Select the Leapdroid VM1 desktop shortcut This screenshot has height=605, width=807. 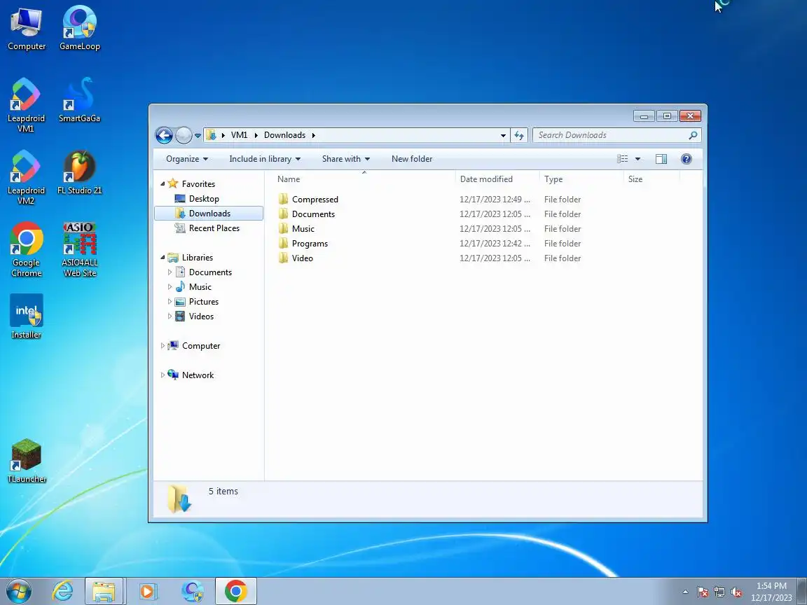[26, 106]
